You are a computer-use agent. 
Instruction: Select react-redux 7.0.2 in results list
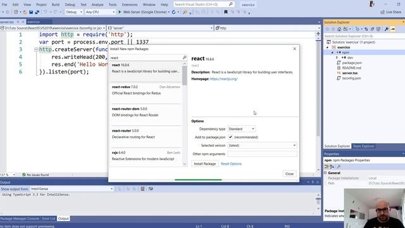pos(146,93)
